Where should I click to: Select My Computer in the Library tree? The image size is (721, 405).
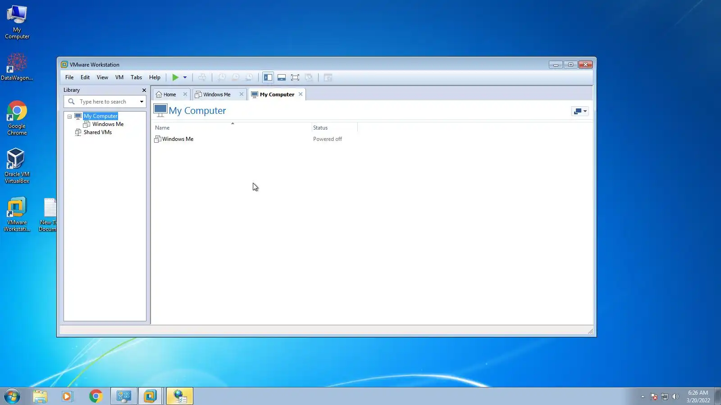point(100,116)
